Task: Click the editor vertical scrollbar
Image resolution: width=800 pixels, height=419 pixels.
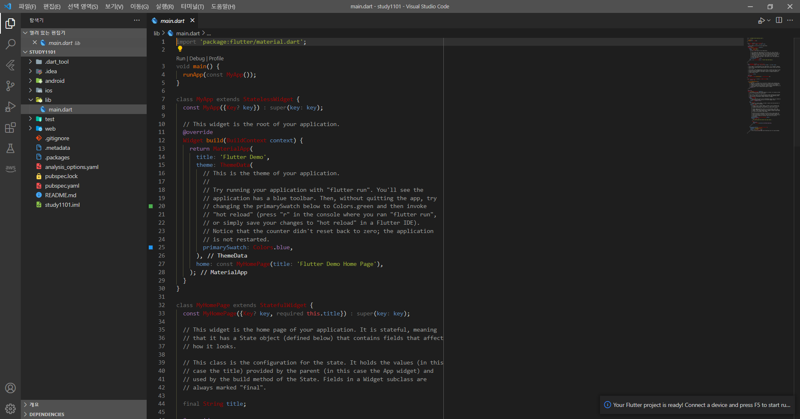Action: 797,92
